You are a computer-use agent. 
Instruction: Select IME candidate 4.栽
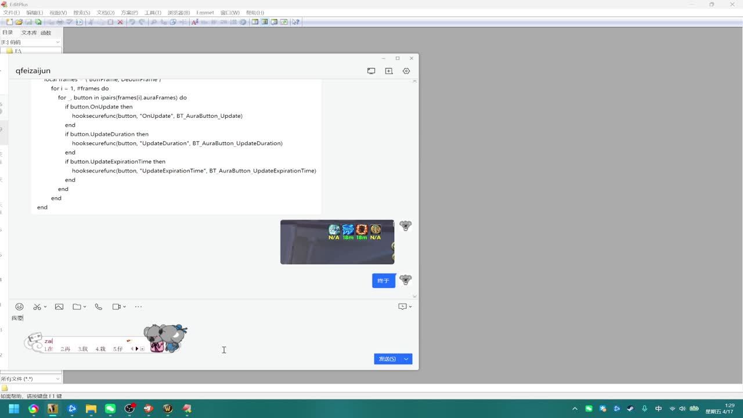[x=100, y=349]
